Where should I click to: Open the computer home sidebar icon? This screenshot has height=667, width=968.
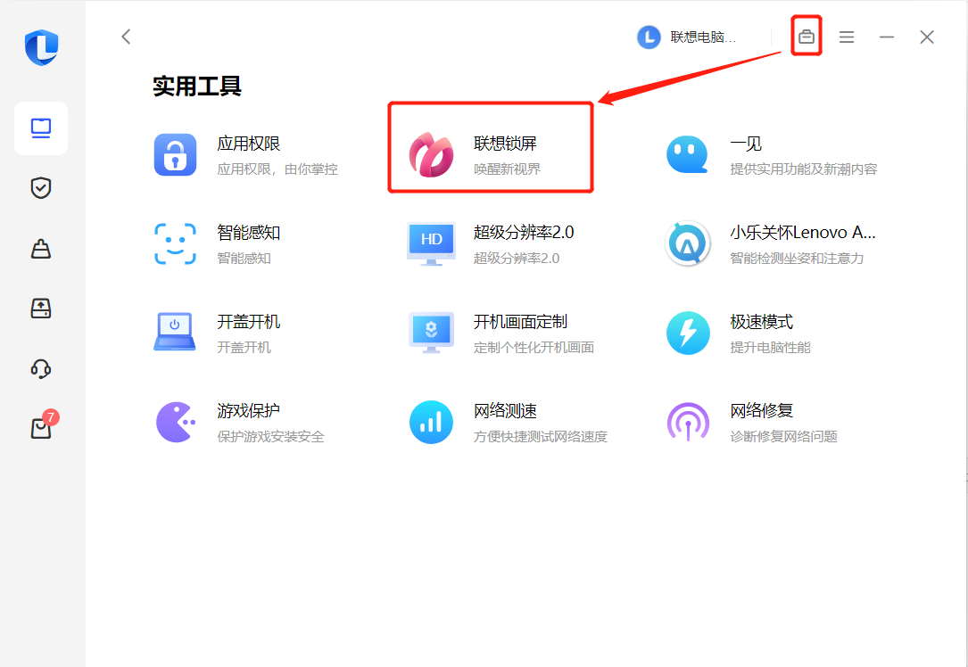(x=41, y=128)
